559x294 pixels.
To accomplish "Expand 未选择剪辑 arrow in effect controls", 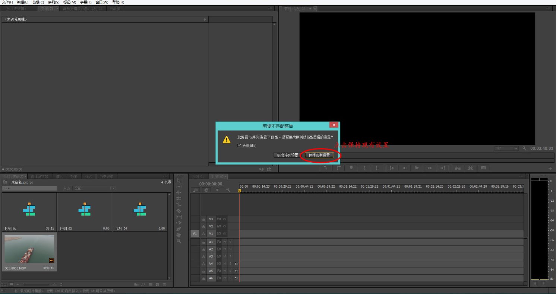I will point(205,19).
